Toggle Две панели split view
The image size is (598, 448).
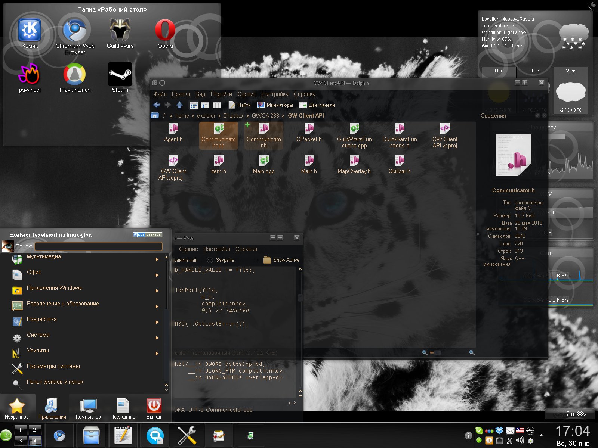[317, 105]
